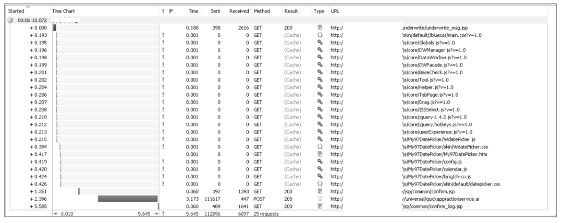The image size is (563, 223).
Task: Click the '25 requests' summary text
Action: 266,214
